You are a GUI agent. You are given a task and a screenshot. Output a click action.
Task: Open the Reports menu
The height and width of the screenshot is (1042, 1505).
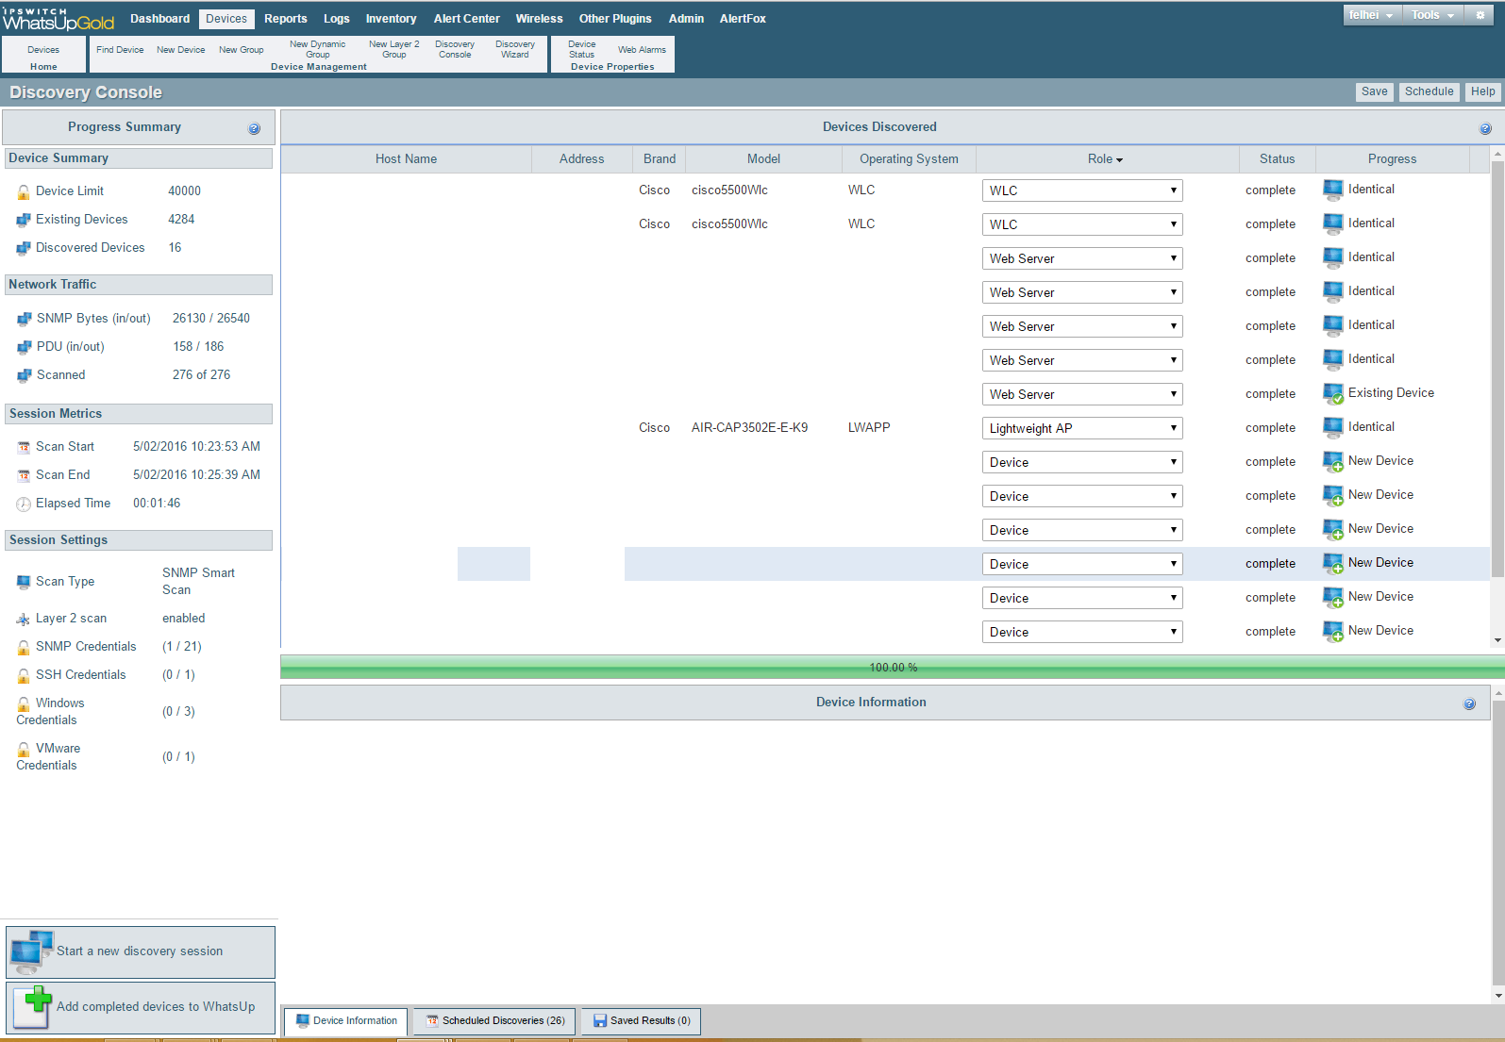click(286, 19)
